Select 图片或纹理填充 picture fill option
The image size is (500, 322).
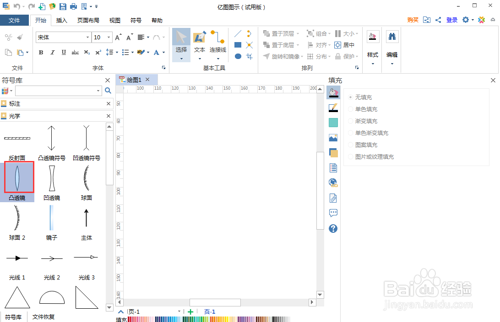pos(371,157)
